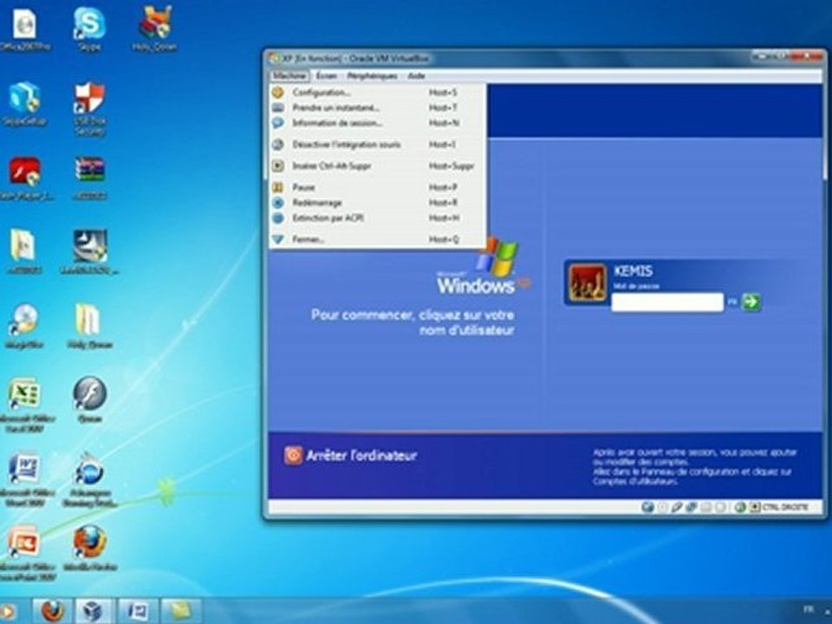Click the camera icon beside Prendre un instantané
The width and height of the screenshot is (832, 624).
(x=278, y=107)
